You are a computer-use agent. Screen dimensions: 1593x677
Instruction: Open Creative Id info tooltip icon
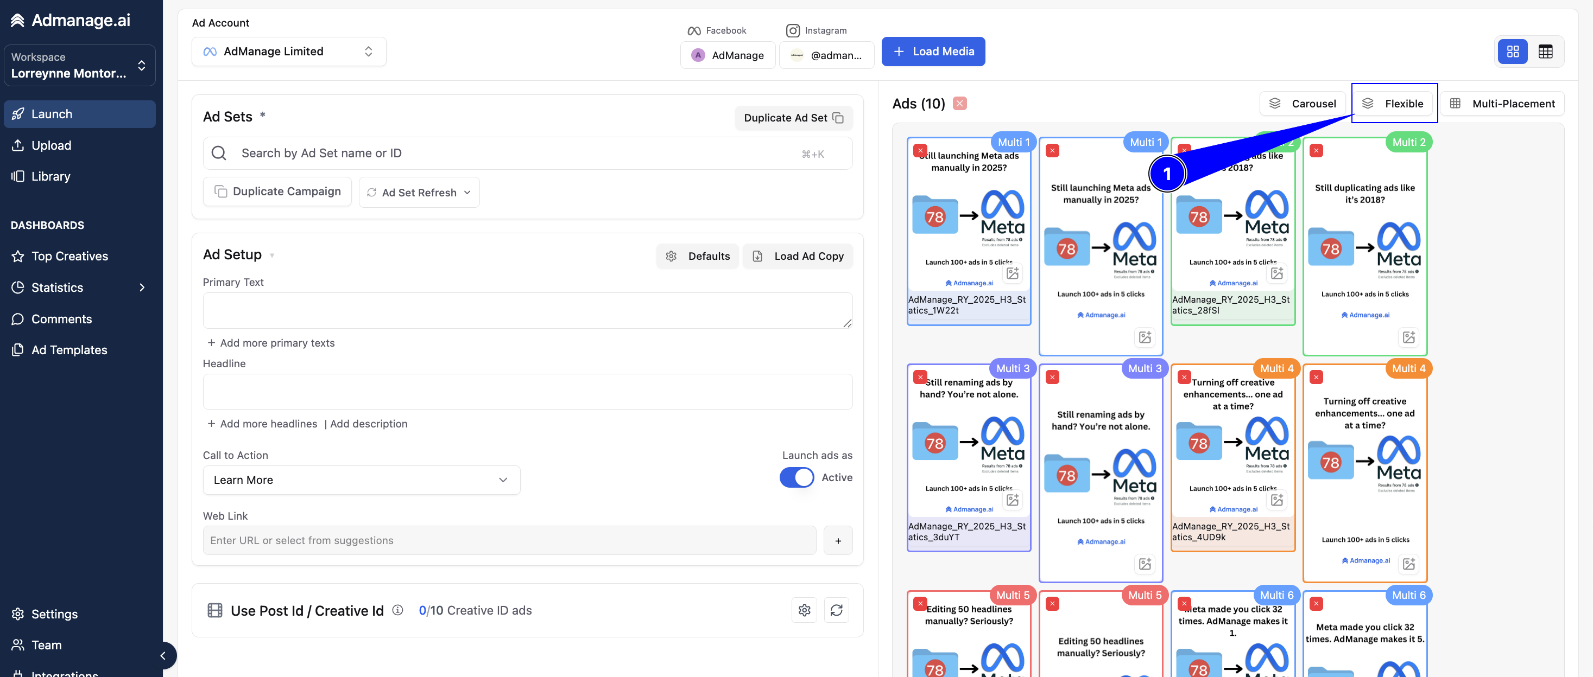click(397, 610)
